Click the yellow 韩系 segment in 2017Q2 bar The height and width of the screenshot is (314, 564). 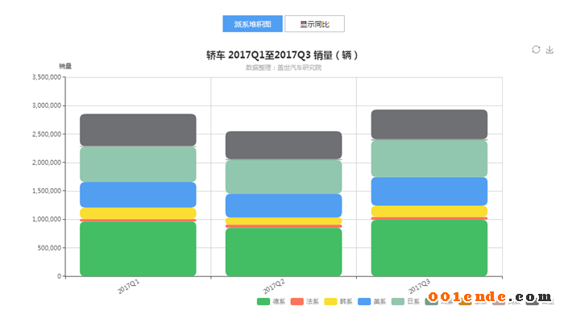284,221
